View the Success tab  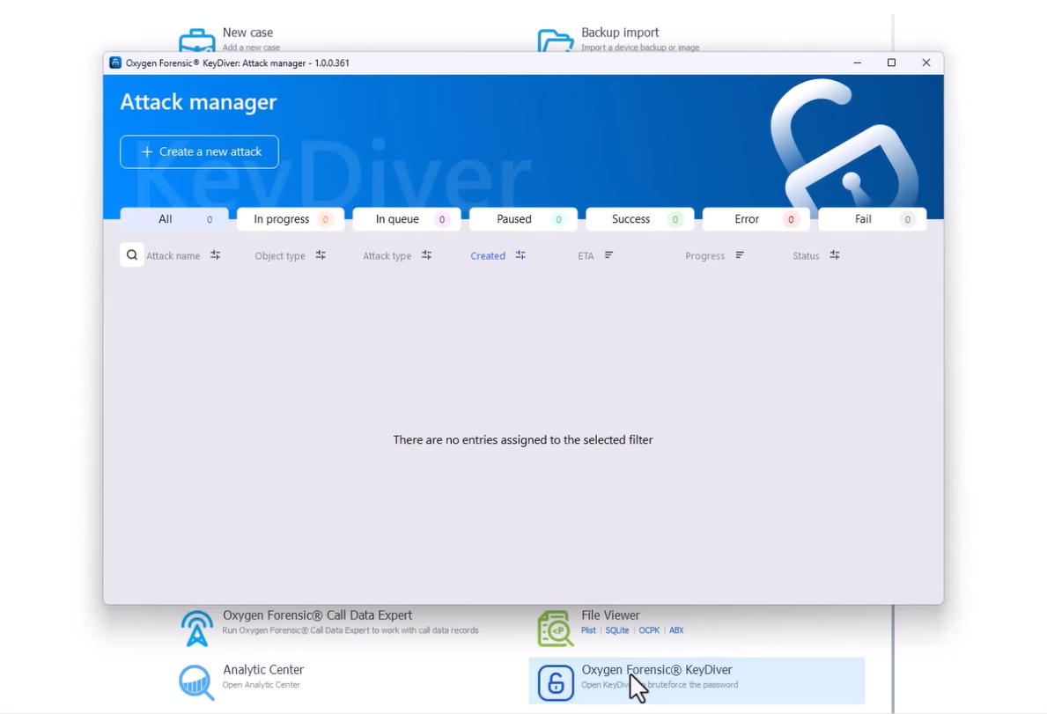(639, 219)
